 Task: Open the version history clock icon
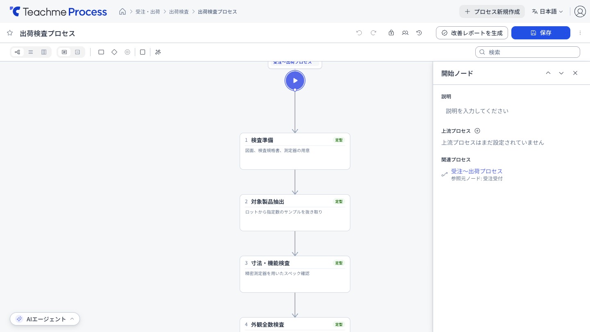pos(419,33)
